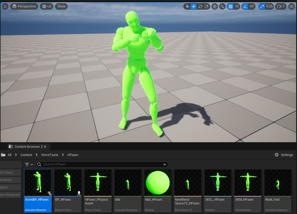
Task: Click the viewport layout grid icon
Action: [292, 6]
